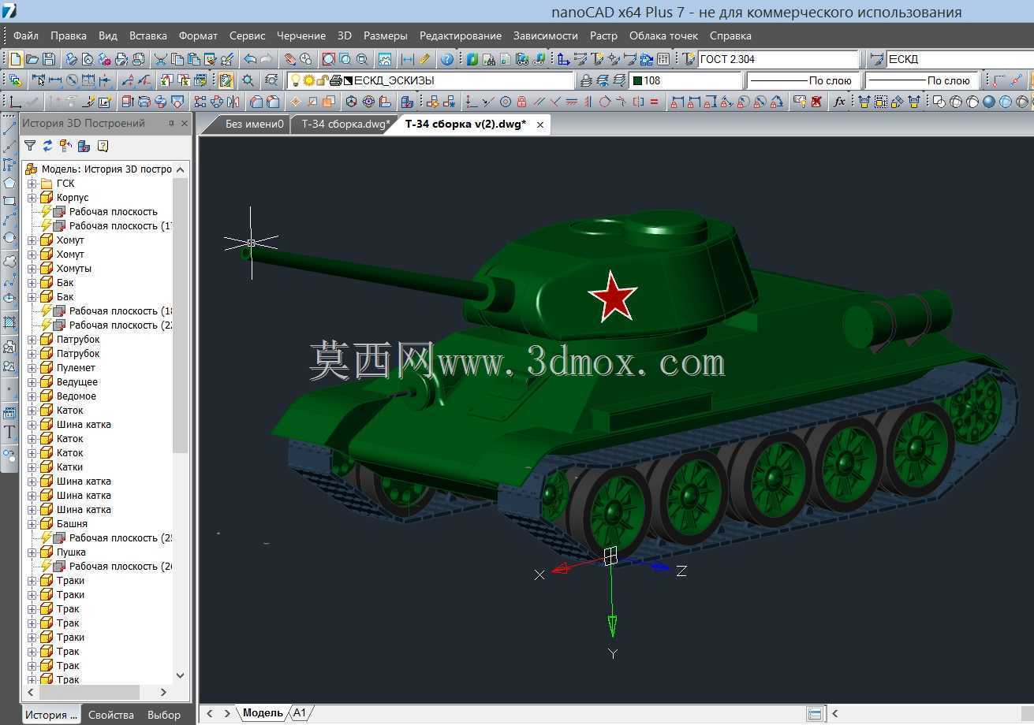Select Ведущее in the history tree
Screen dimensions: 1034x725
pyautogui.click(x=77, y=382)
